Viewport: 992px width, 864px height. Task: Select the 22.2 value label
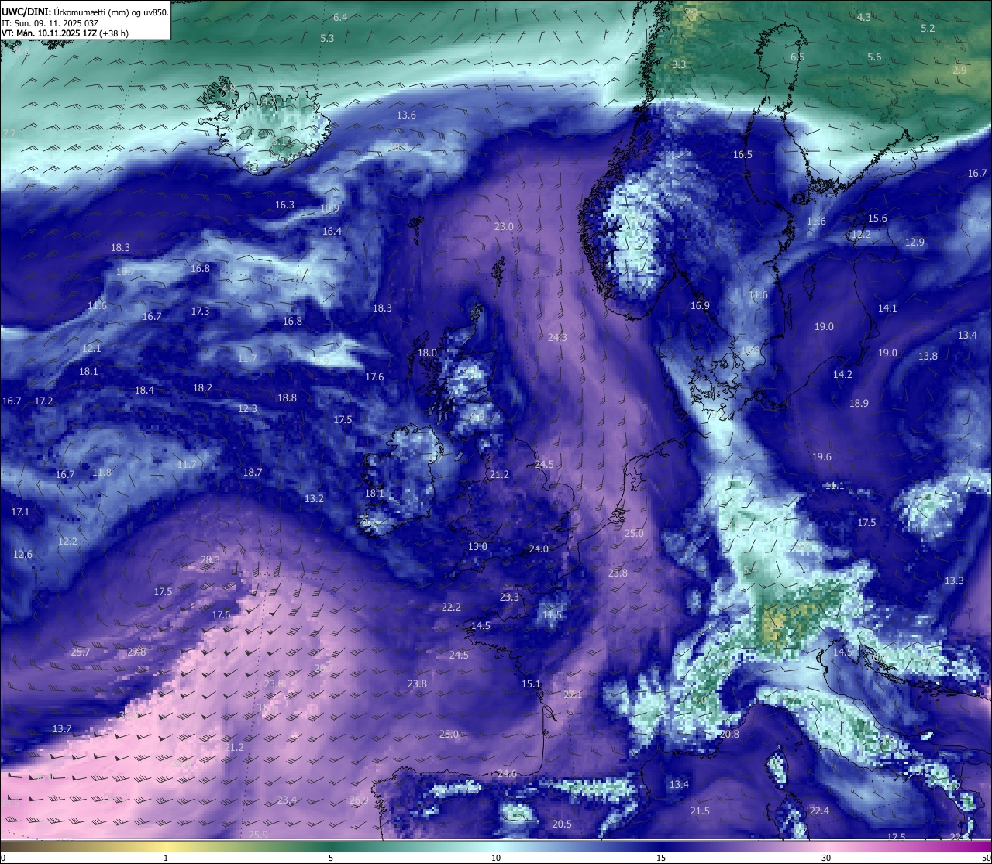451,607
